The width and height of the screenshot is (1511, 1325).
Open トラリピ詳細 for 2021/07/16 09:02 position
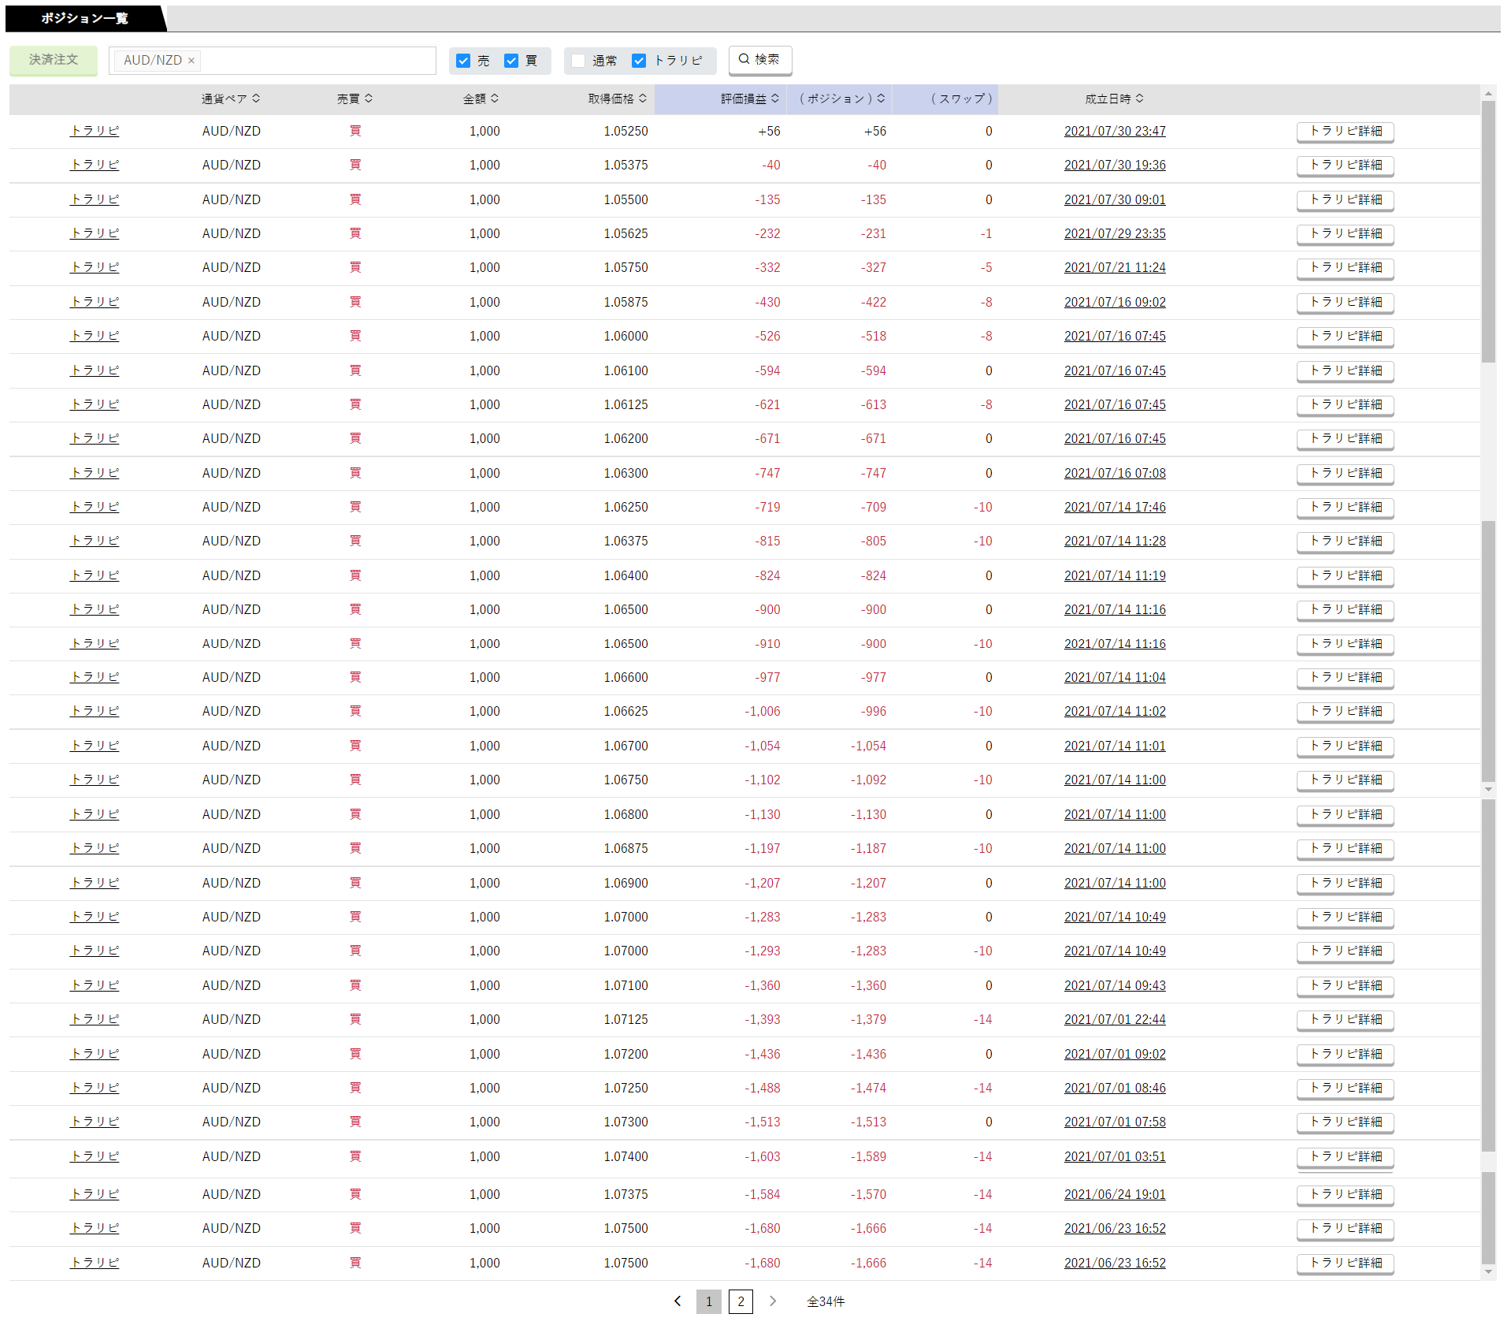tap(1346, 303)
